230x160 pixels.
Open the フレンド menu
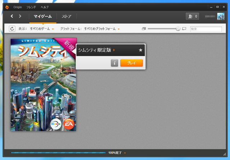pyautogui.click(x=31, y=7)
